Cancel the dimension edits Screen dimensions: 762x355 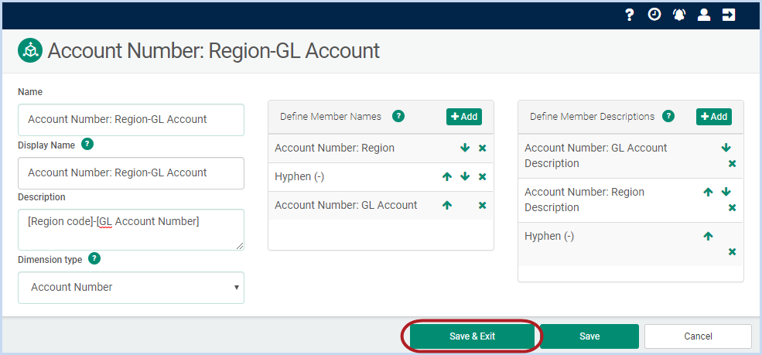click(698, 336)
